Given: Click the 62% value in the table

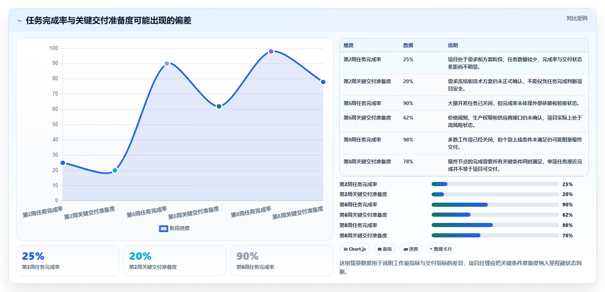Looking at the screenshot, I should click(x=408, y=118).
